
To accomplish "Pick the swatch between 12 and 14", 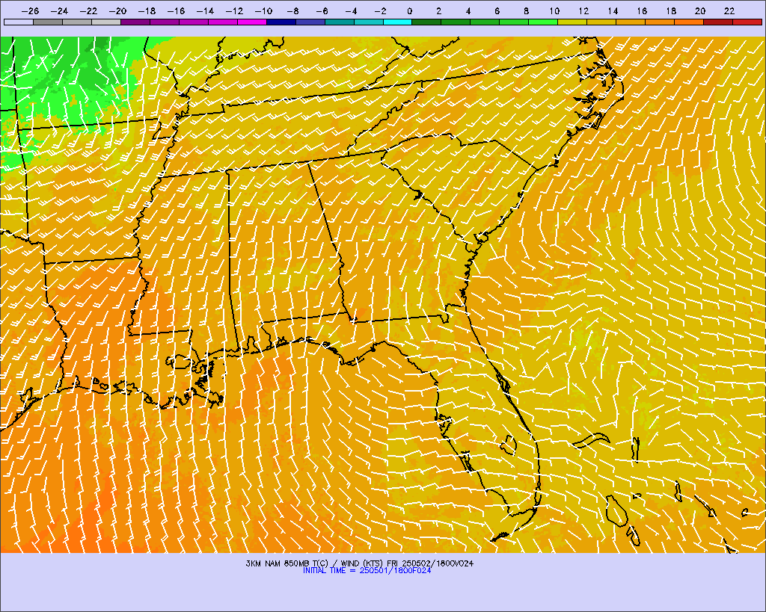I will point(602,22).
